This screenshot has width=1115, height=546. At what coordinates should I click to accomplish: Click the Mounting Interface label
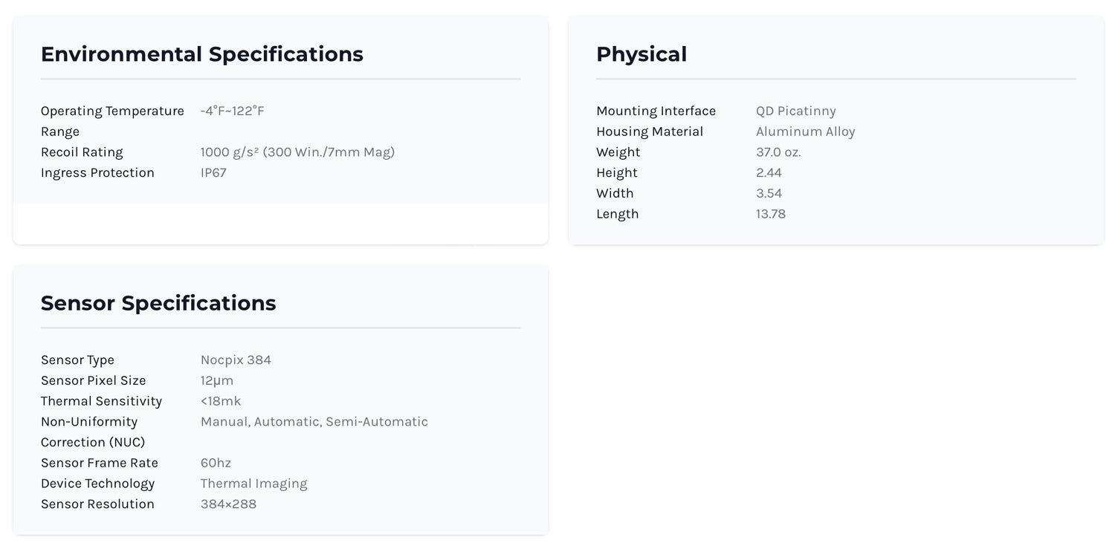(x=656, y=111)
